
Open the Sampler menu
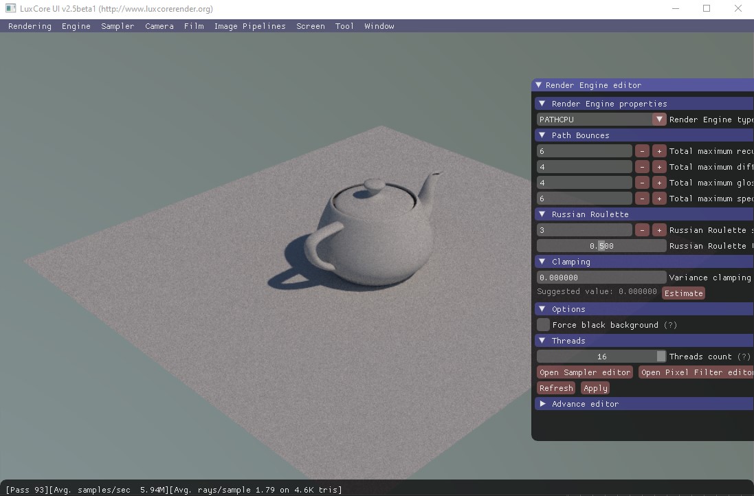[x=118, y=26]
